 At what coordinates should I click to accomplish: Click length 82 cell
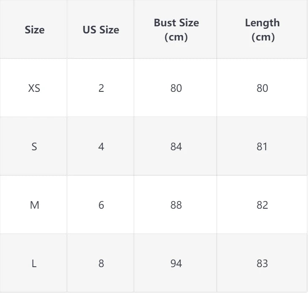pos(262,205)
